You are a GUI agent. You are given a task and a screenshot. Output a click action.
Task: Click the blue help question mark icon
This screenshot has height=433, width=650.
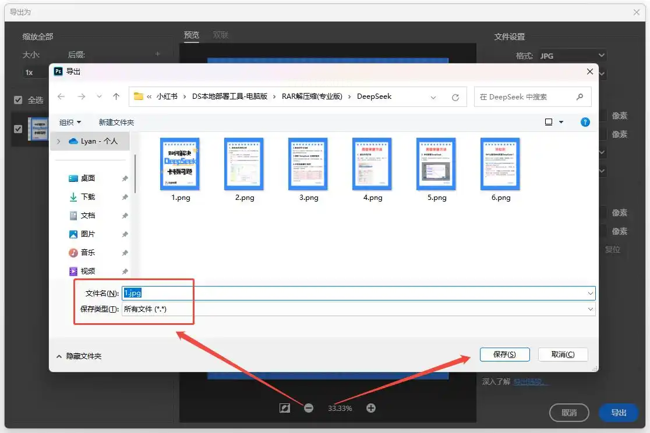pyautogui.click(x=585, y=122)
